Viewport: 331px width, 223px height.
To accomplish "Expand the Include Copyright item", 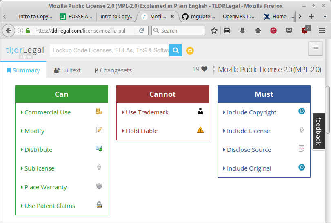I will [x=249, y=112].
